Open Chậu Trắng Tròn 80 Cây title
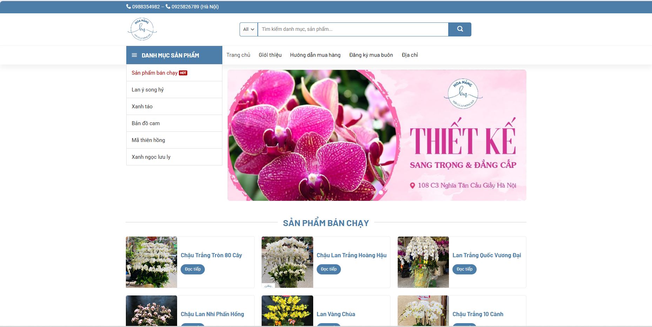This screenshot has height=327, width=652. (211, 255)
